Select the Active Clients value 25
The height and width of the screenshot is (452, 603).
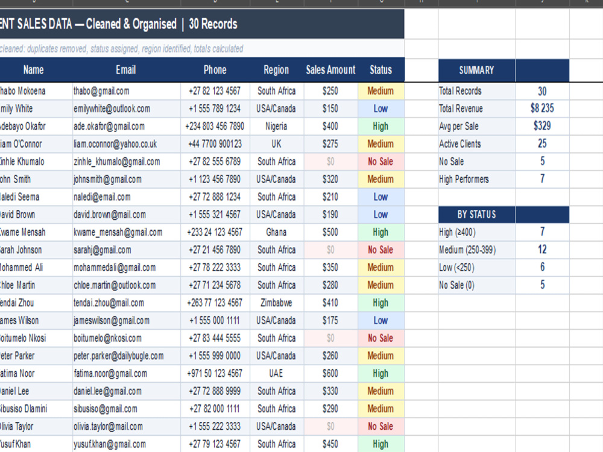pyautogui.click(x=542, y=144)
